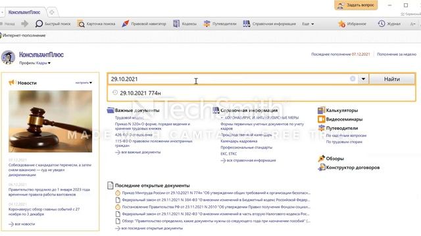Open Коронавирус обзор главных событий news
Viewport: 421px width, 236px height.
(44, 211)
